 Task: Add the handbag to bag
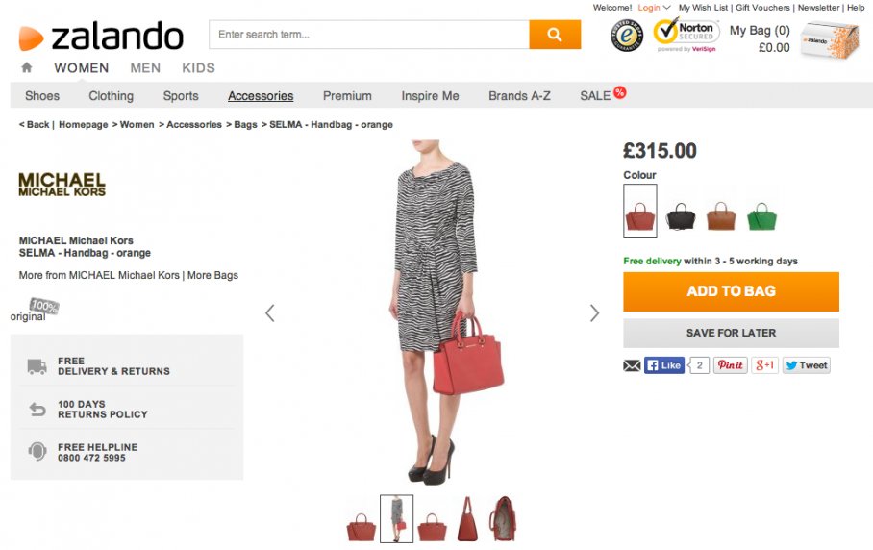[731, 291]
